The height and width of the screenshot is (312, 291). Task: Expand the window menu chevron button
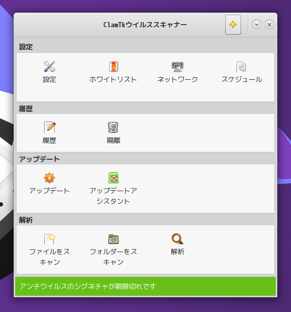coord(257,25)
